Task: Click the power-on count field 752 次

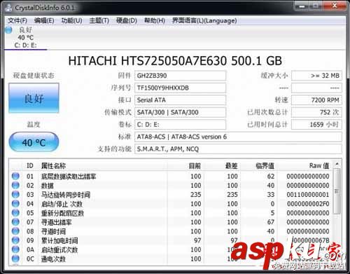Action: click(316, 112)
